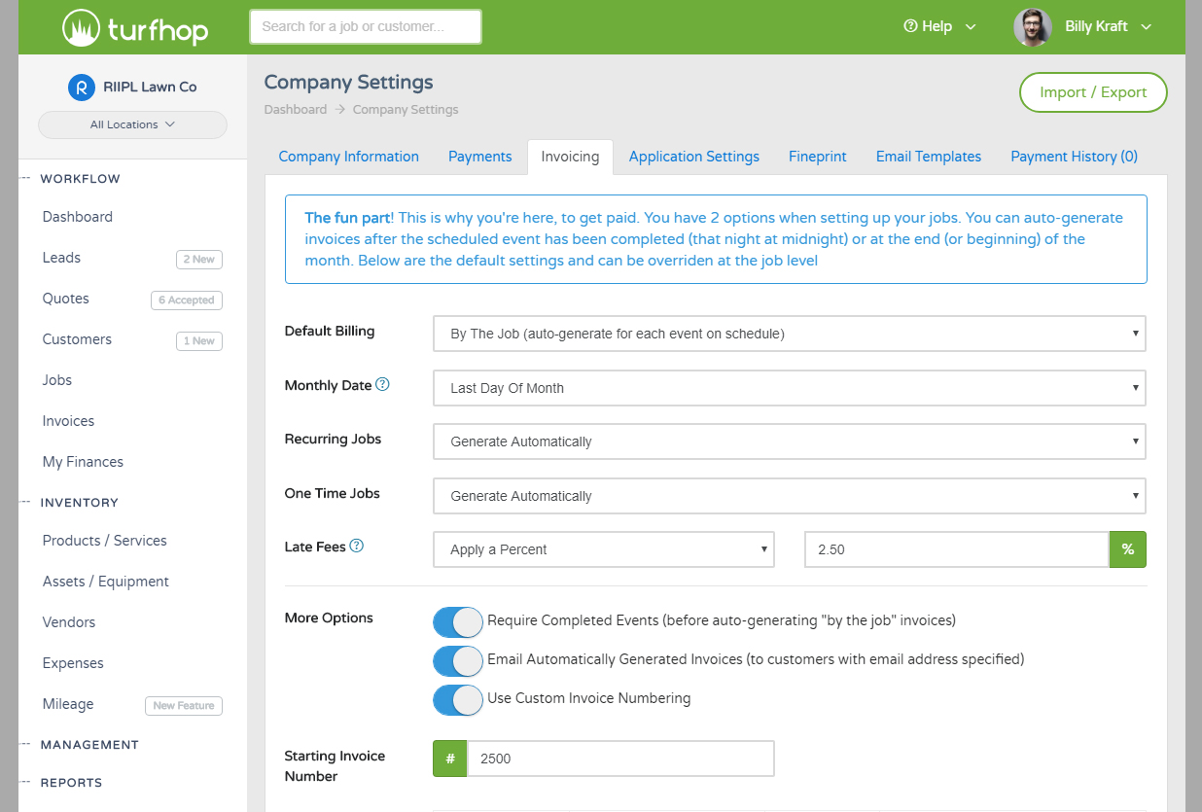Image resolution: width=1202 pixels, height=812 pixels.
Task: Open the All Locations selector
Action: [x=132, y=124]
